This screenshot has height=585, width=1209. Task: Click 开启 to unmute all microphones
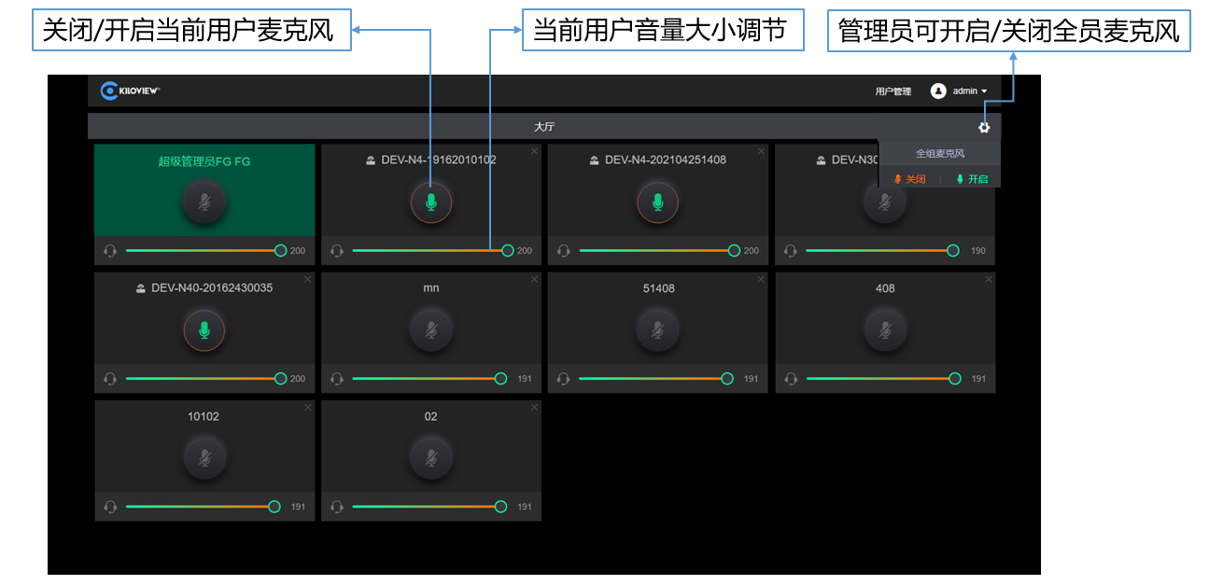[x=972, y=179]
